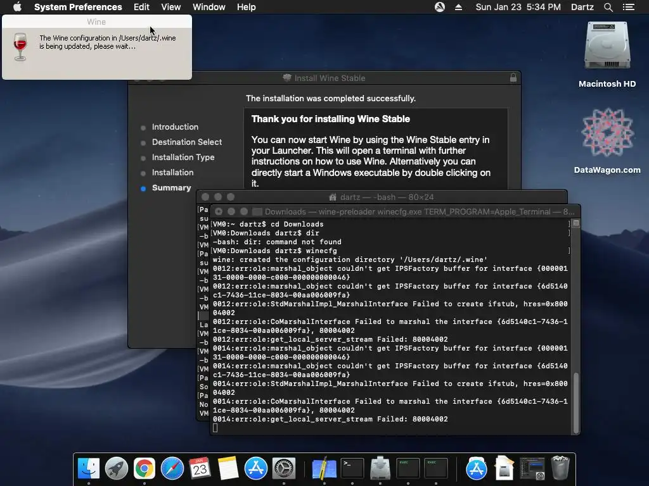The width and height of the screenshot is (649, 486).
Task: Open the Edit menu
Action: [141, 7]
